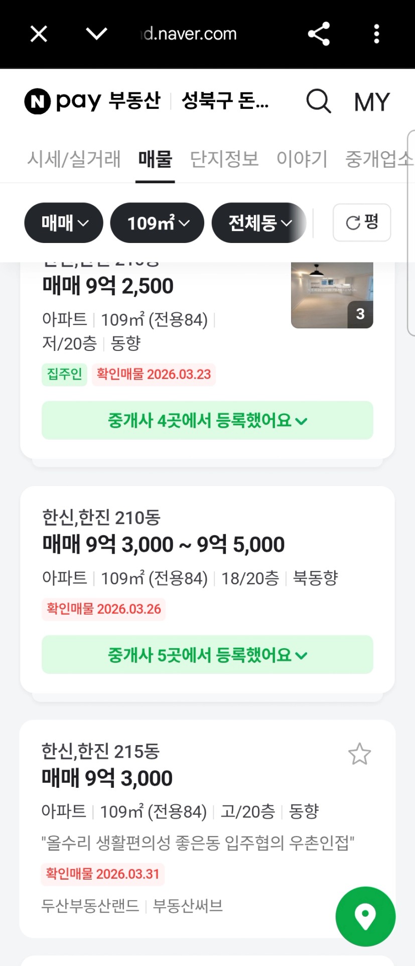Screen dimensions: 415x966
Task: Open the three-dot browser menu
Action: [x=376, y=34]
